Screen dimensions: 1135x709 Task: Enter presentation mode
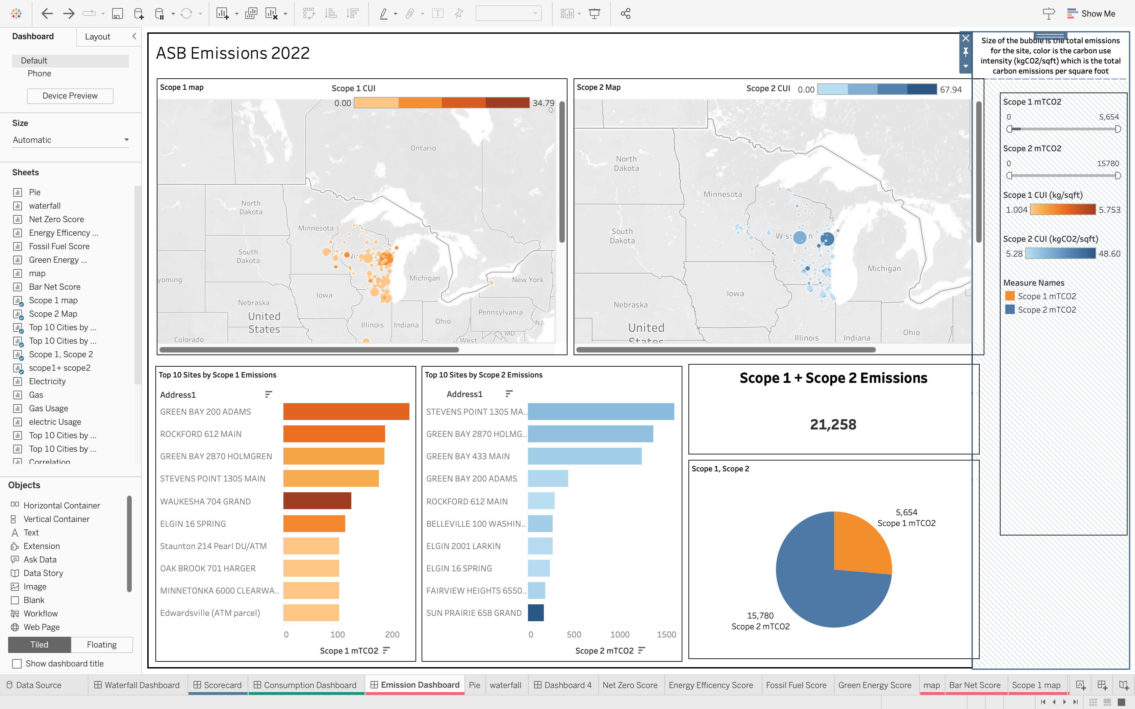(x=594, y=13)
